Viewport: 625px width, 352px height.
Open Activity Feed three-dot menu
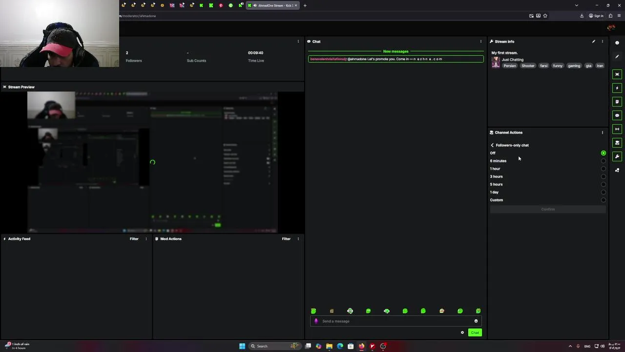pyautogui.click(x=146, y=239)
